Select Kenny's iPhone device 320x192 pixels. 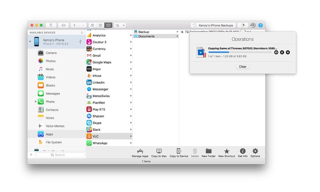(x=56, y=41)
